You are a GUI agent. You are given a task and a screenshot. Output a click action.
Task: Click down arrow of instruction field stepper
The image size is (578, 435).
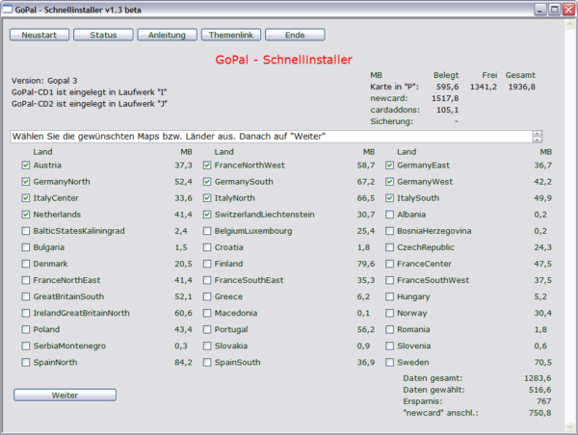click(538, 140)
